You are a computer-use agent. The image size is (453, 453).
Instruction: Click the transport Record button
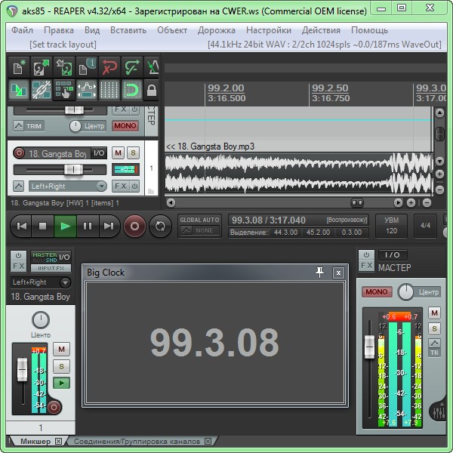tap(134, 226)
